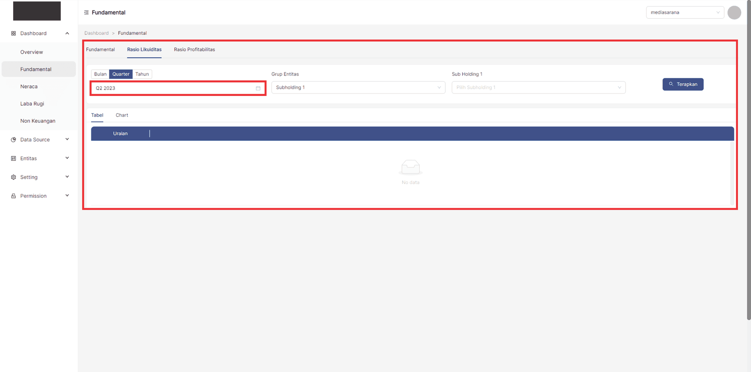Click the Dashboard breadcrumb link

click(97, 33)
